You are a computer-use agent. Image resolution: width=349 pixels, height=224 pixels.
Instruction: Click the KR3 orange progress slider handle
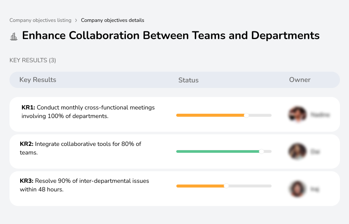click(x=226, y=186)
